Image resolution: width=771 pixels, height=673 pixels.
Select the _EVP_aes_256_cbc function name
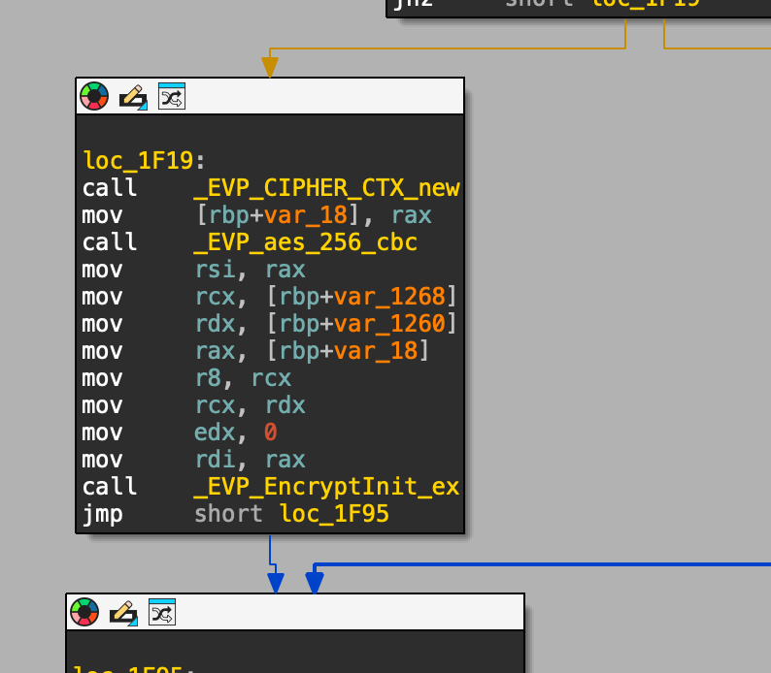[305, 242]
